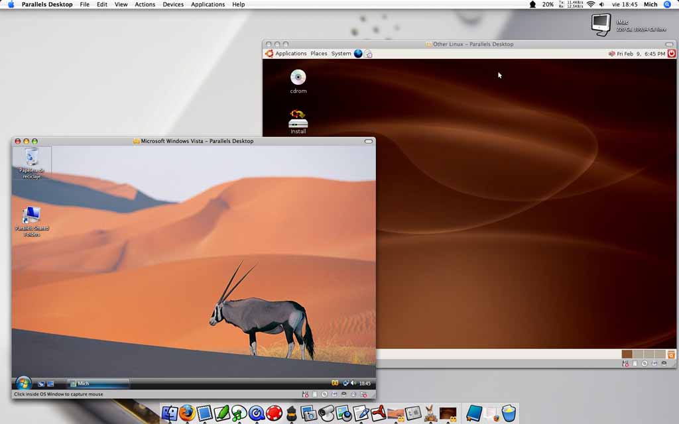The image size is (679, 424).
Task: Open QuickTime Player in the Dock
Action: [x=257, y=413]
